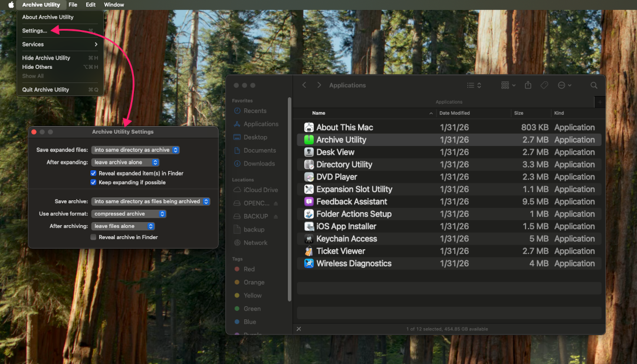Screen dimensions: 637x364
Task: Go forward in the Finder window
Action: [319, 85]
